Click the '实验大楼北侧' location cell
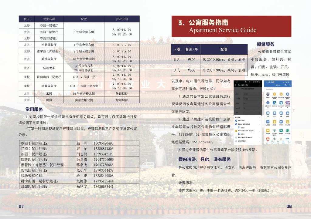311x219 pixels. 84,100
